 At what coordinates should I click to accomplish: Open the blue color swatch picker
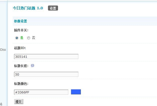coord(76,92)
